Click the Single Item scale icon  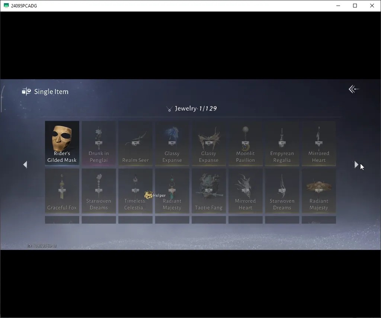[26, 91]
